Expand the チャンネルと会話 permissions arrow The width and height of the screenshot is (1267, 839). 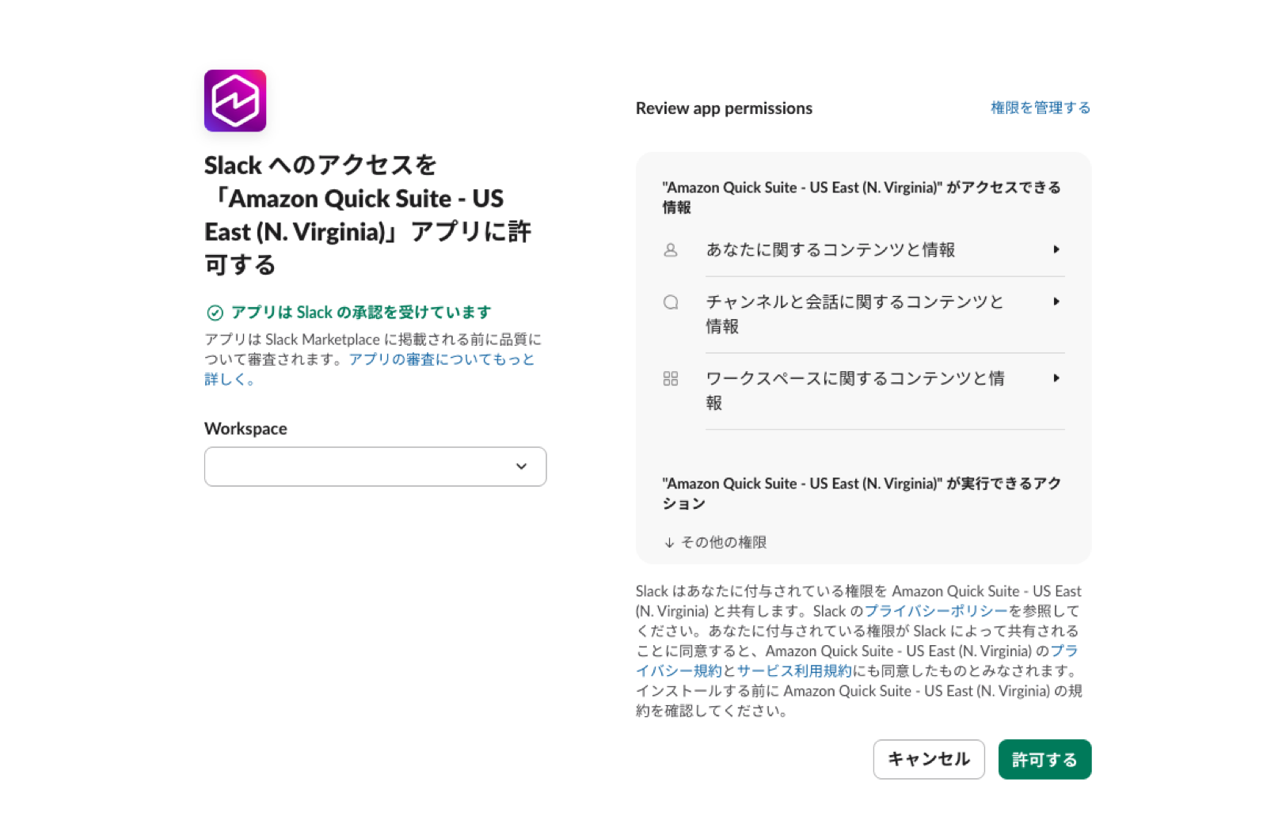click(1056, 302)
